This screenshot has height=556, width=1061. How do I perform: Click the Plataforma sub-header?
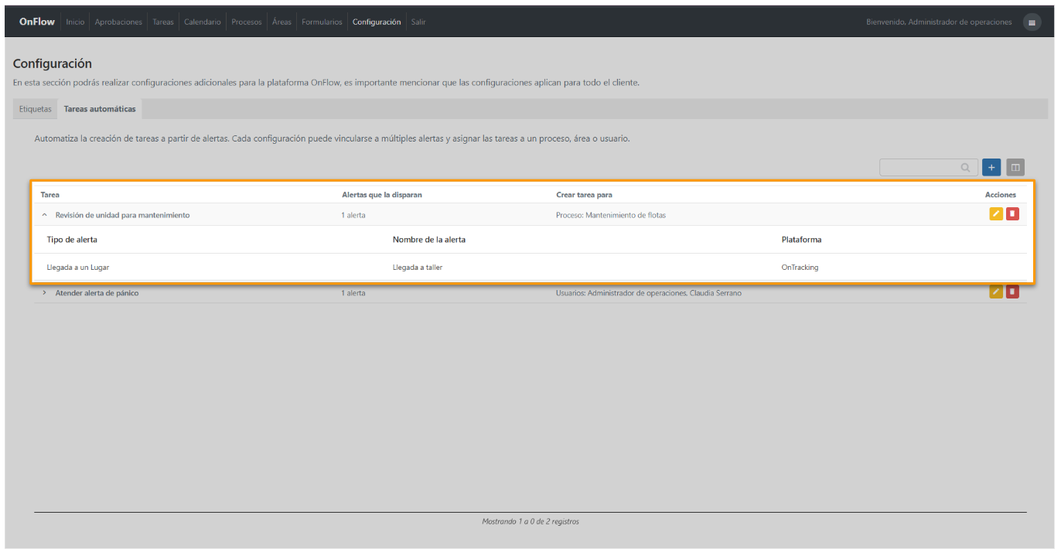coord(802,240)
